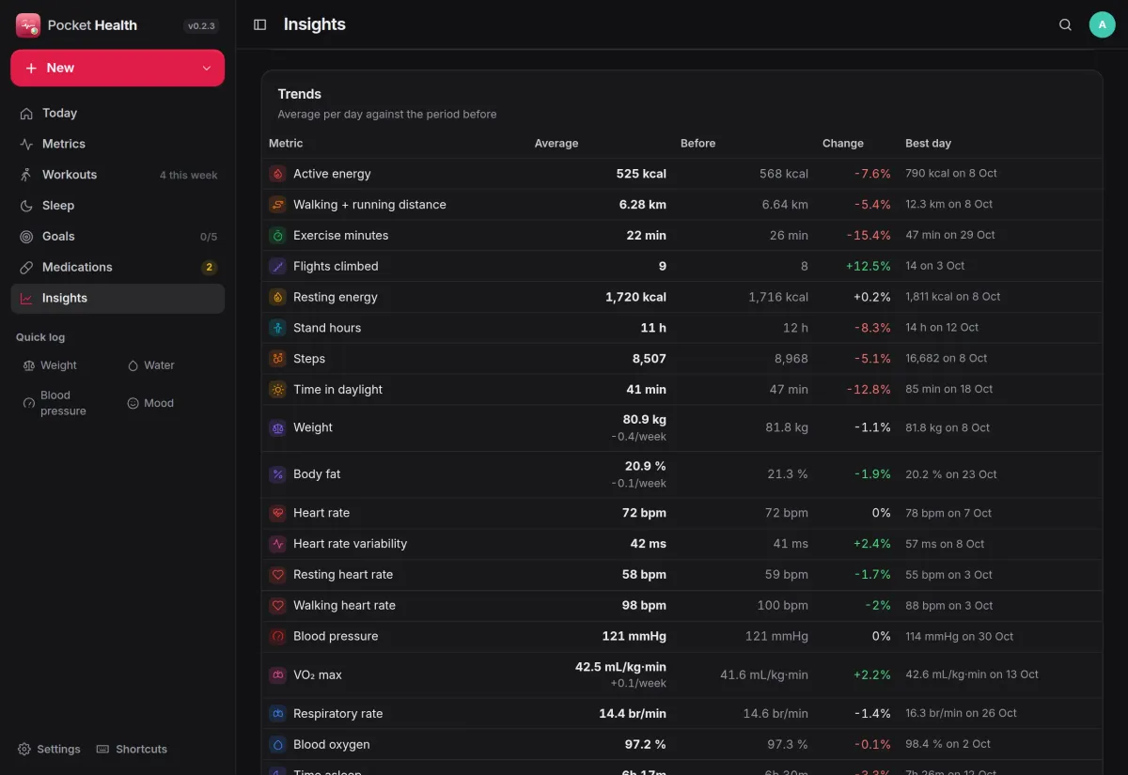Click the Time in daylight sun icon

277,390
